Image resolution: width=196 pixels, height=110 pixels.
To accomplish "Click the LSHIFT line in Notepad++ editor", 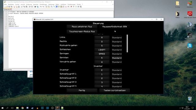I will tap(13, 27).
